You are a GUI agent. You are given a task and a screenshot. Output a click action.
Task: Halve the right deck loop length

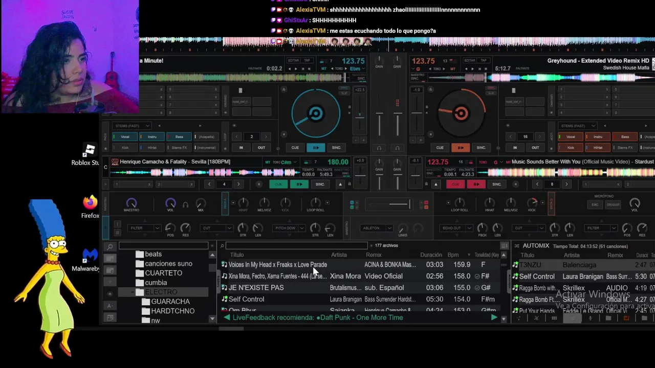point(511,137)
